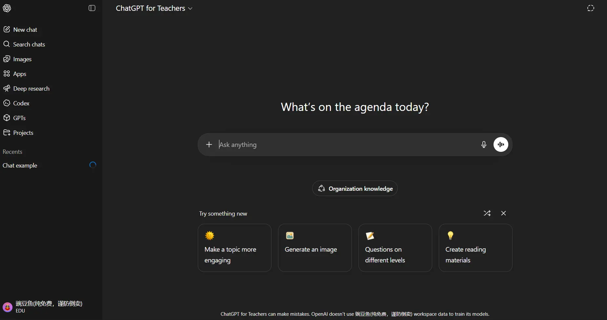Open temporary chat via dashed bubble icon

591,8
